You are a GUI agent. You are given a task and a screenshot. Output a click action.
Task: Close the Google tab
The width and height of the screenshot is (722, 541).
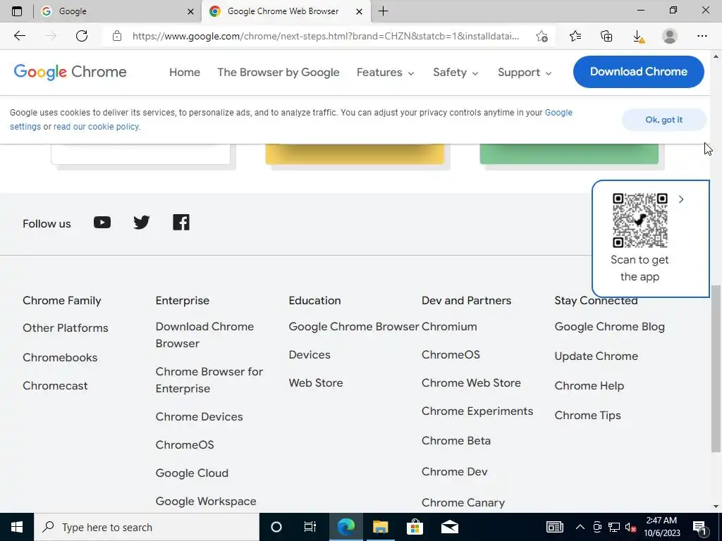click(190, 11)
